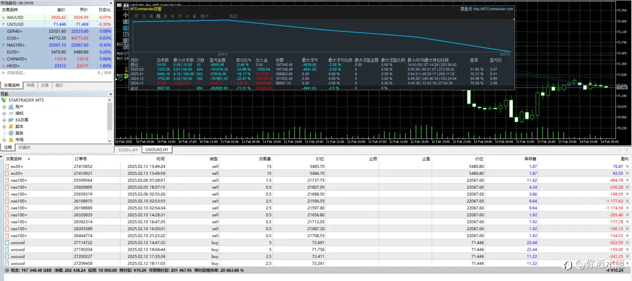Select 账户 option in MTCommander panel
This screenshot has height=281, width=632.
click(204, 16)
